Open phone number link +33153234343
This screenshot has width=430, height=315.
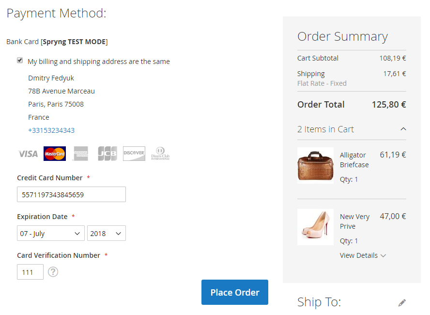click(51, 130)
